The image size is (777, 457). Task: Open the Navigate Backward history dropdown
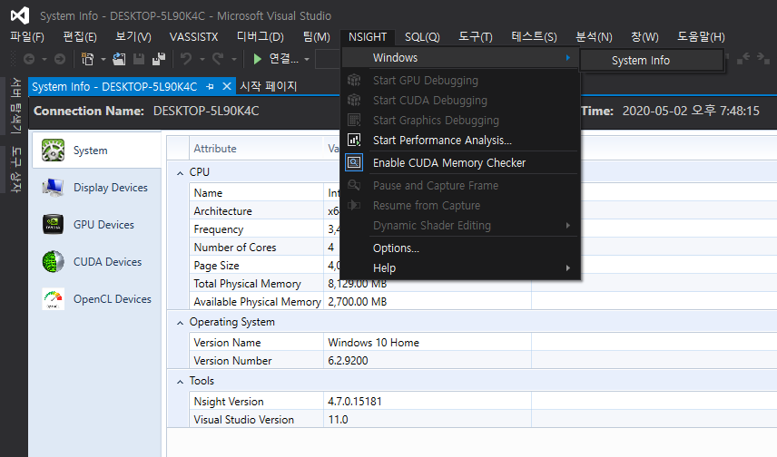[44, 60]
